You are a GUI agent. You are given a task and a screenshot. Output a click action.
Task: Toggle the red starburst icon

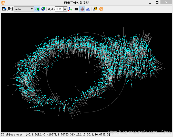point(82,9)
